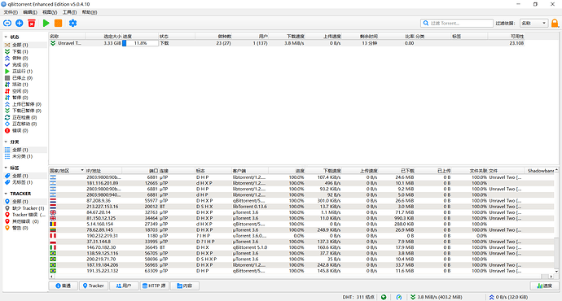Viewport: 562px width, 301px height.
Task: Collapse the 标签 sidebar section
Action: click(x=6, y=168)
